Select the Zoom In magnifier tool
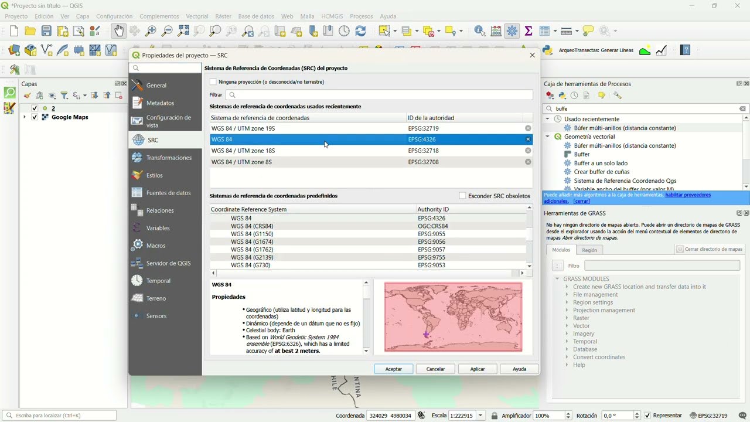Image resolution: width=750 pixels, height=422 pixels. point(151,31)
